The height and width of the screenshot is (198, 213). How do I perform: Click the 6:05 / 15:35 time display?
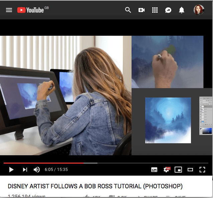tap(56, 170)
